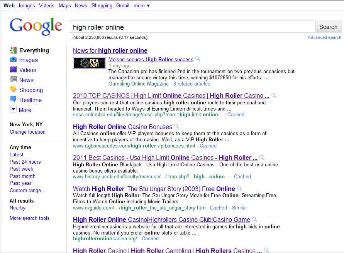Open News in the top navigation bar
Screen dimensions: 344x253
click(x=81, y=6)
